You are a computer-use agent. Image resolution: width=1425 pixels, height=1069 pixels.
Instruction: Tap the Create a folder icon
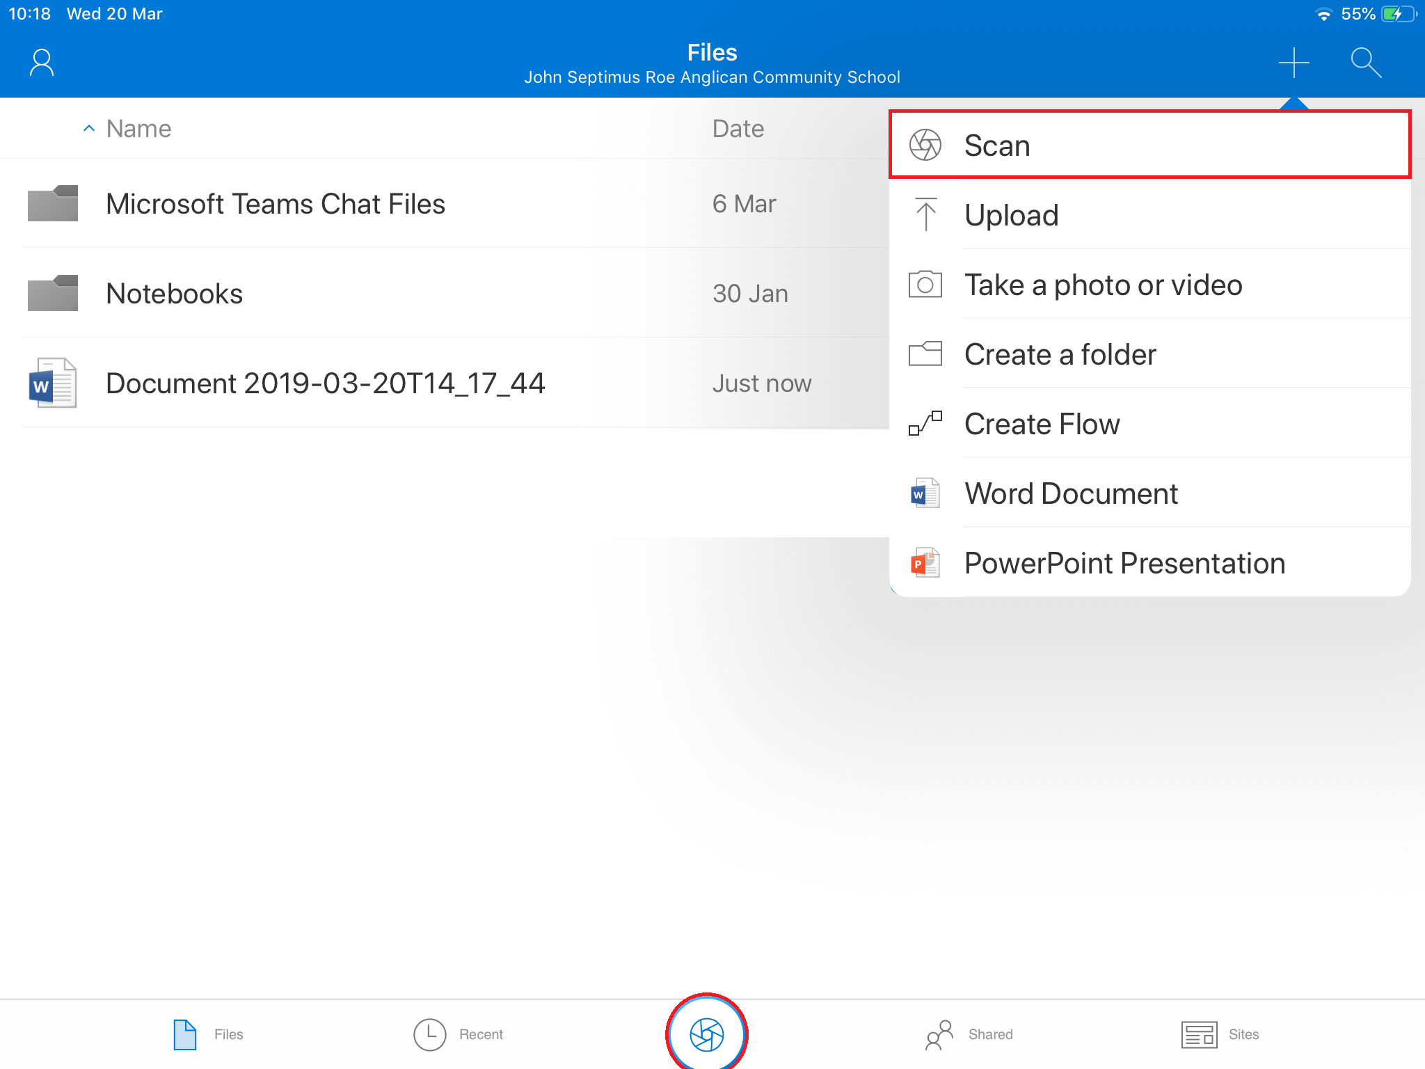(x=925, y=354)
